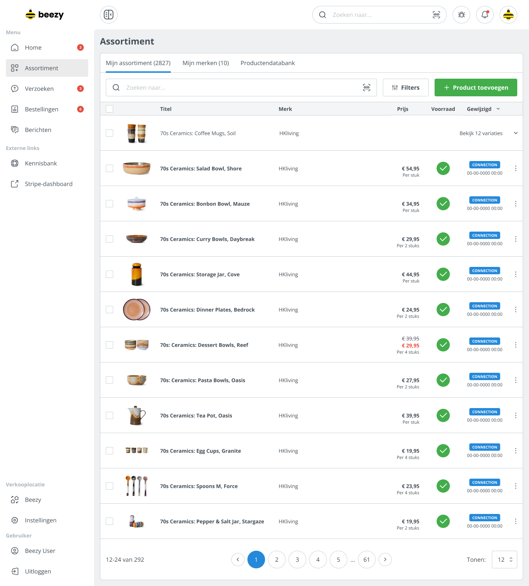Click the Storage Jar, Cove thumbnail
Screen dimensions: 529x586
pyautogui.click(x=137, y=274)
